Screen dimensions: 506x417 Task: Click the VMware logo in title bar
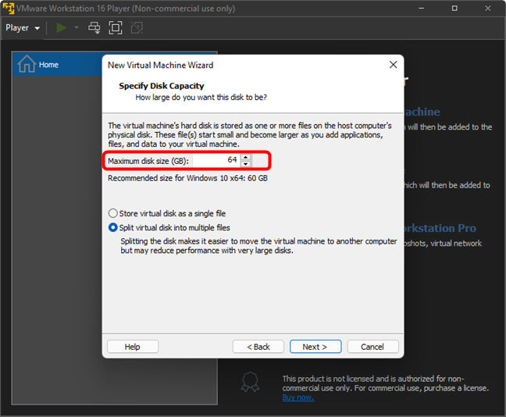pos(9,8)
